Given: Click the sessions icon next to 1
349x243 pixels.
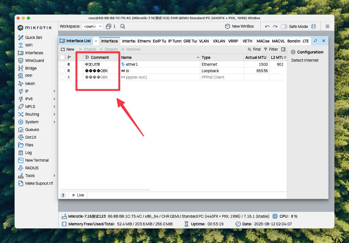Looking at the screenshot, I should tap(108, 26).
